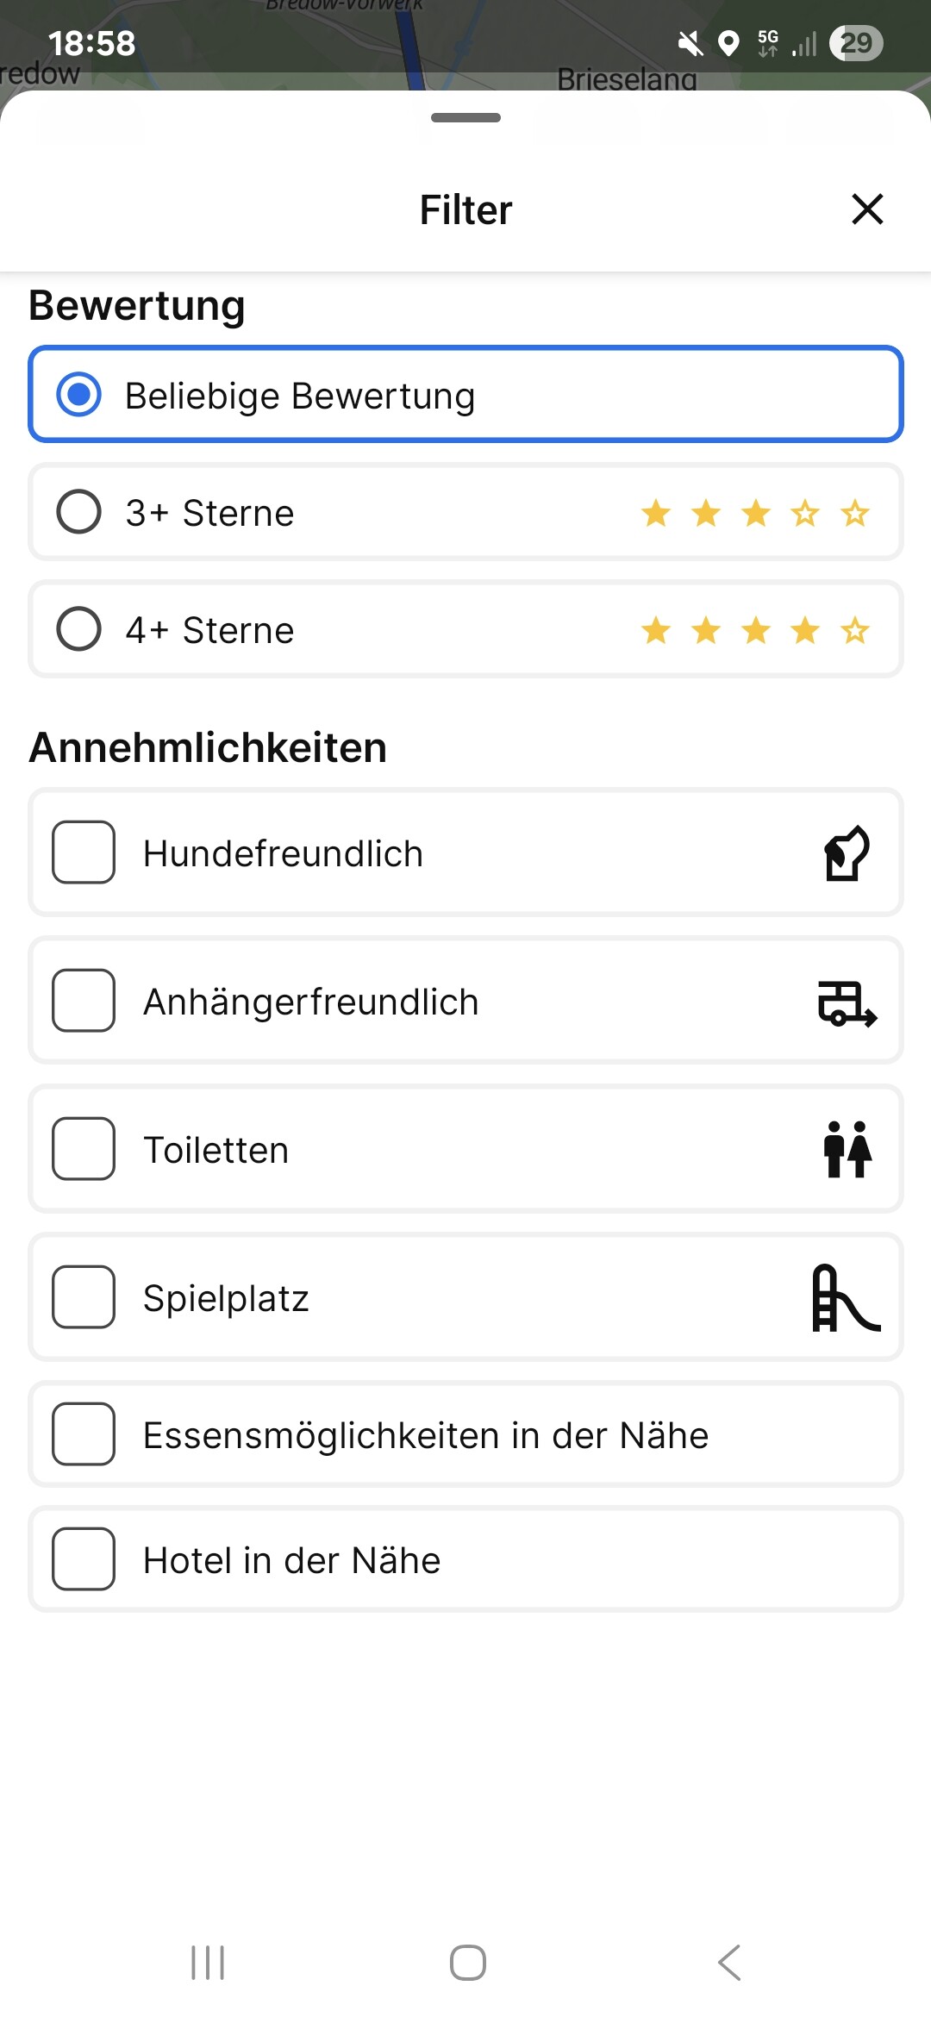Enable the Hundefreundlich checkbox
The image size is (931, 2017).
[84, 852]
